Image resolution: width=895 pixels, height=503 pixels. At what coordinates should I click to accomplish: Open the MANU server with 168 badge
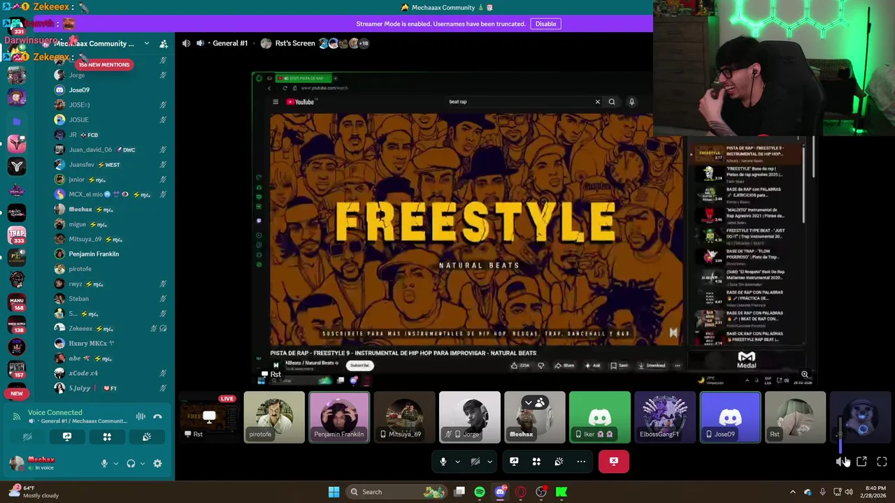tap(17, 302)
